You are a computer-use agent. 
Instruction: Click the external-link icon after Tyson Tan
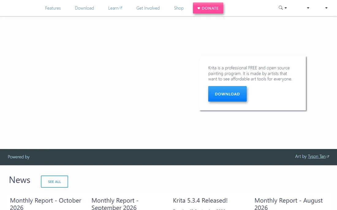coord(328,157)
